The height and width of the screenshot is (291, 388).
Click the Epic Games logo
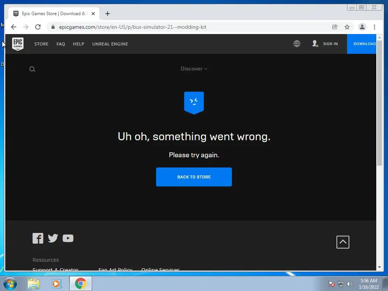click(x=18, y=44)
